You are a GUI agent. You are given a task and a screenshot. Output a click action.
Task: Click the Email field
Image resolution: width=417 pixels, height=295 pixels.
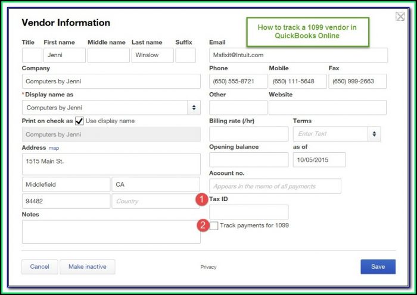click(298, 55)
